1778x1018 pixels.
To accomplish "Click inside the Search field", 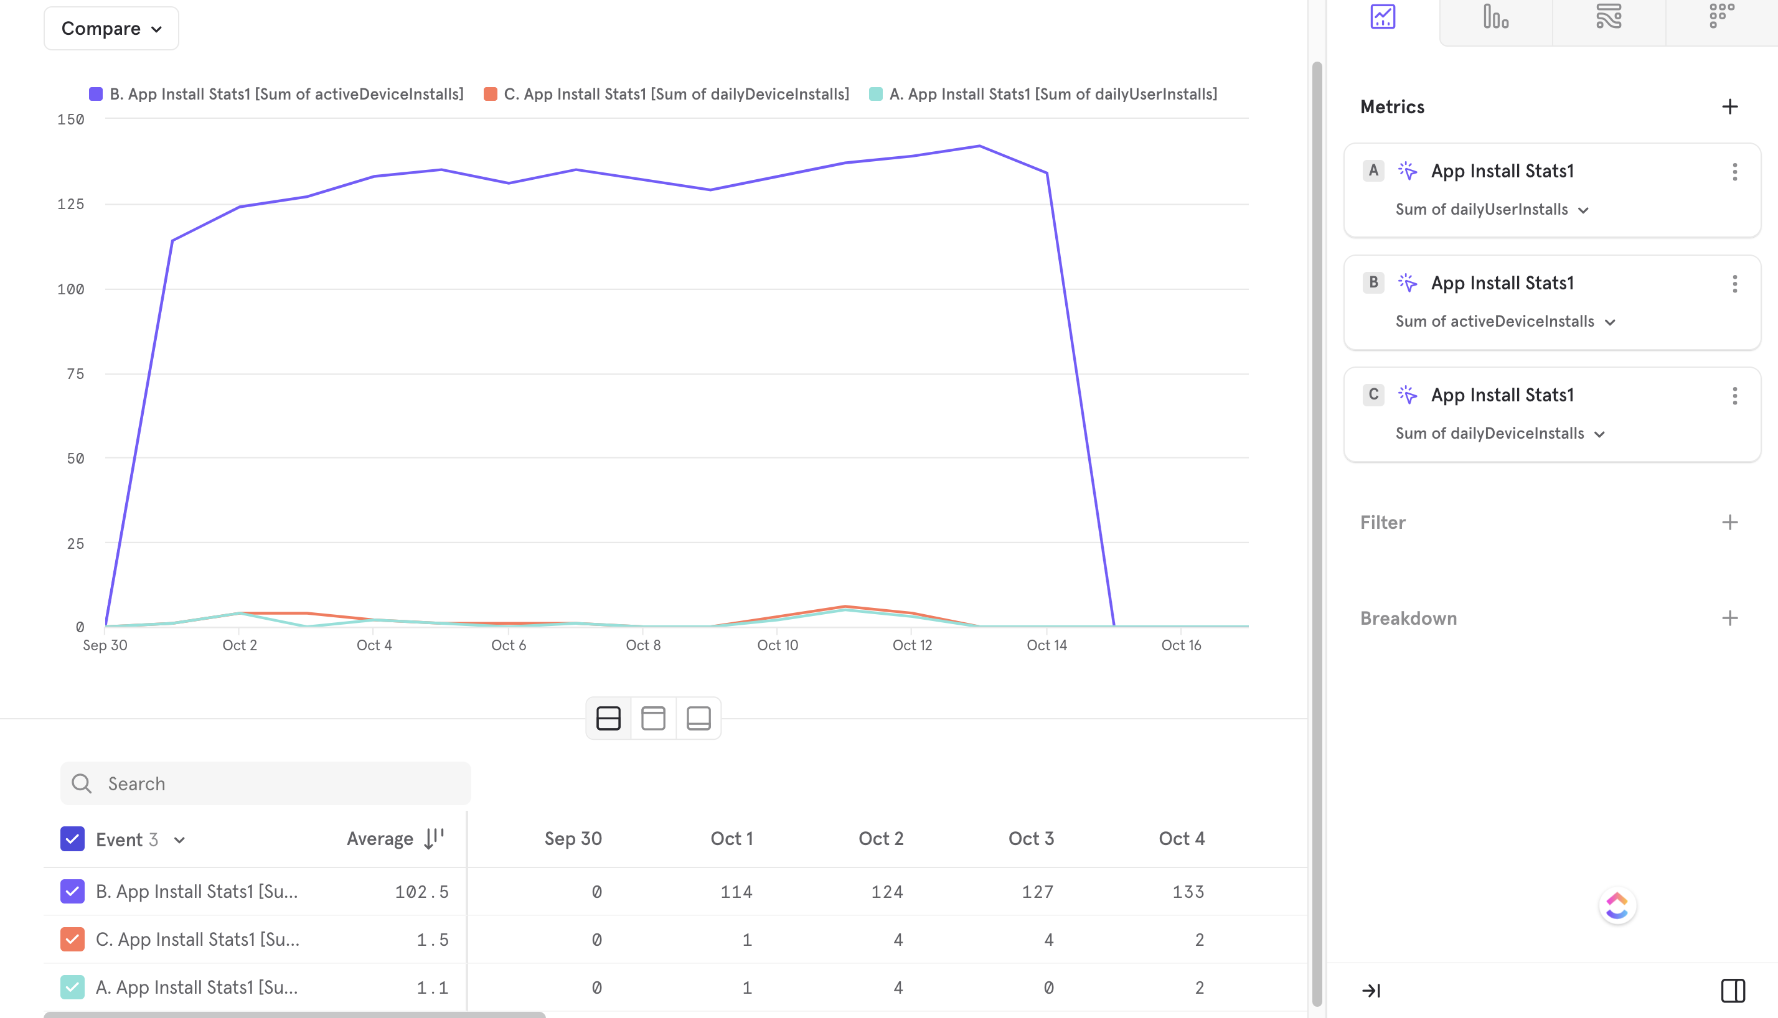I will pyautogui.click(x=266, y=783).
